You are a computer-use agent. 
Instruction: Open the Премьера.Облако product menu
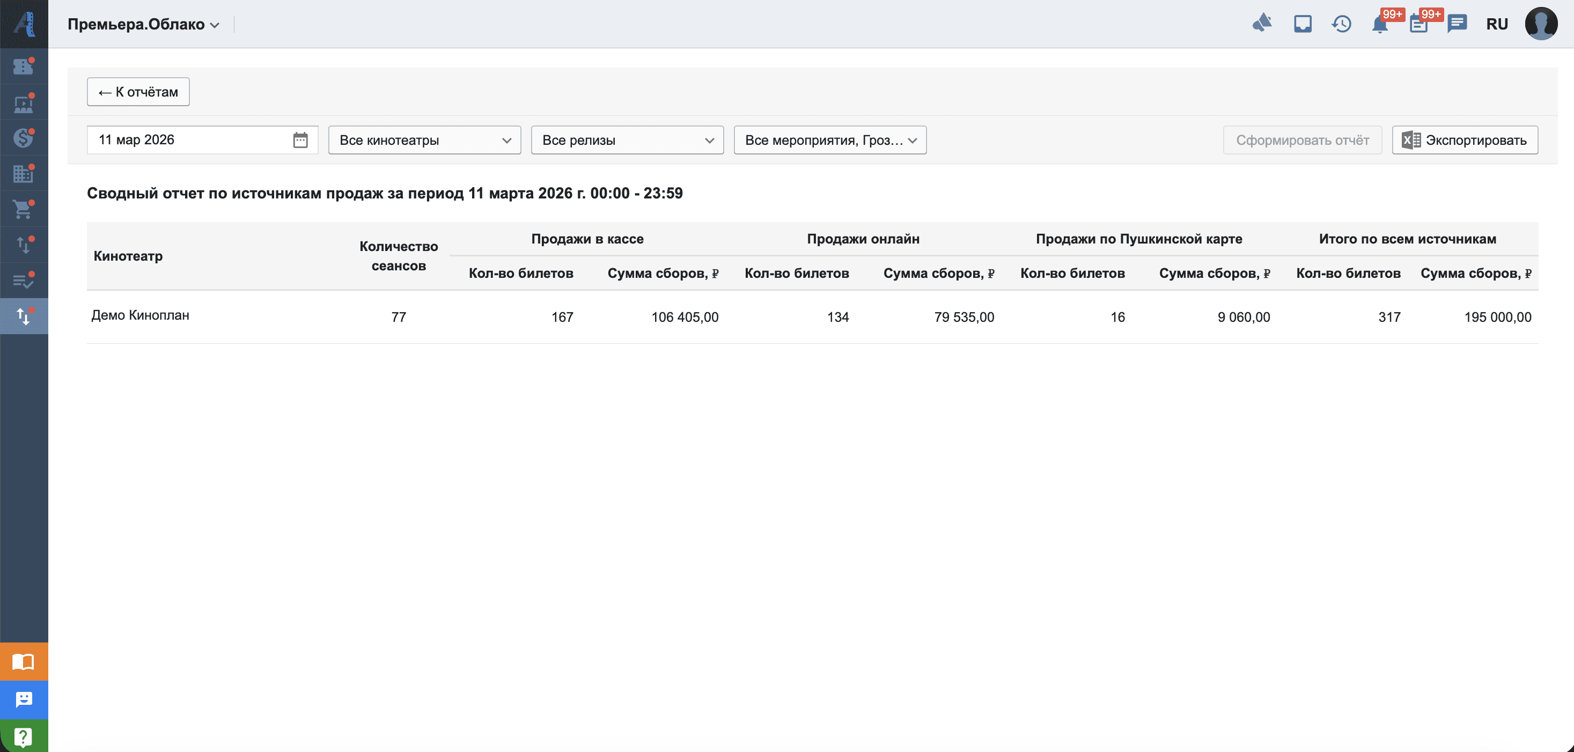coord(143,25)
